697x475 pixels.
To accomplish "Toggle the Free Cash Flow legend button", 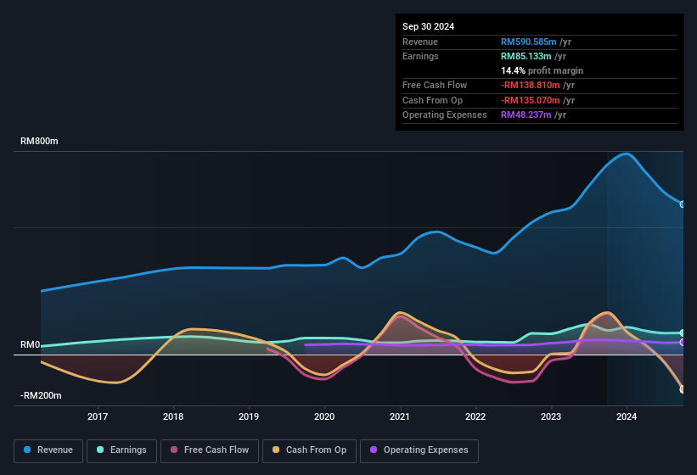I will (x=210, y=451).
